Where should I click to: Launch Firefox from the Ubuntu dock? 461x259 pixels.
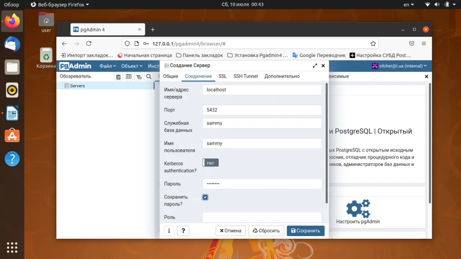click(12, 21)
